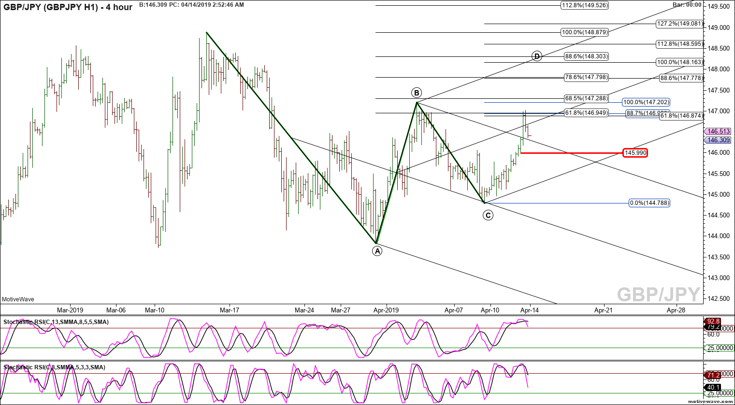Viewport: 735px width, 405px height.
Task: Click the 148.000 price axis value
Action: tap(719, 69)
